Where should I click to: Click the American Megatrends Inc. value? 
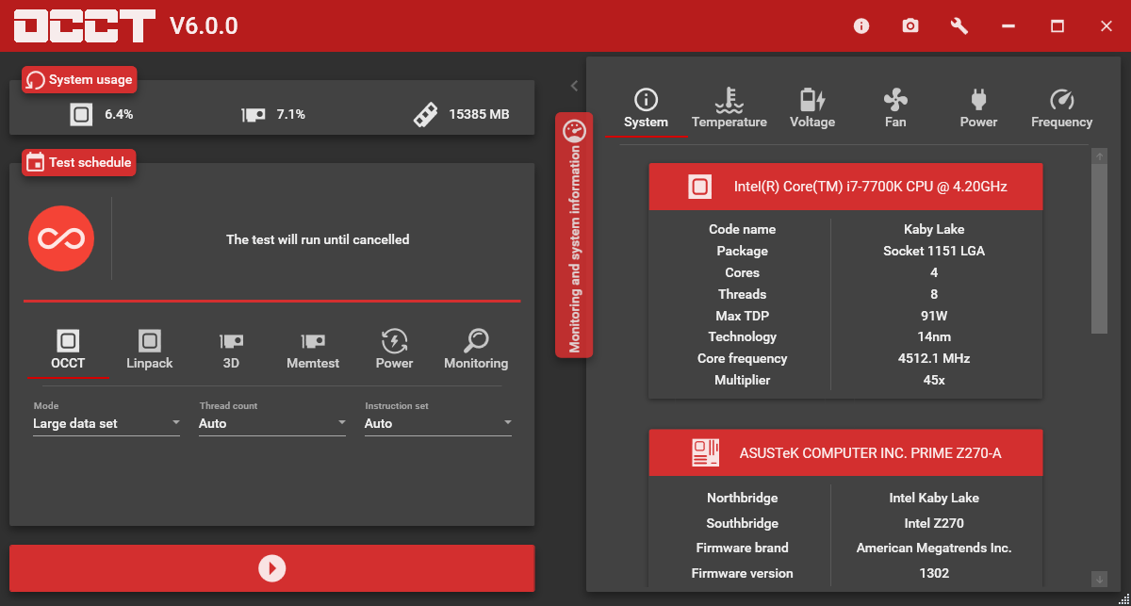pos(934,548)
